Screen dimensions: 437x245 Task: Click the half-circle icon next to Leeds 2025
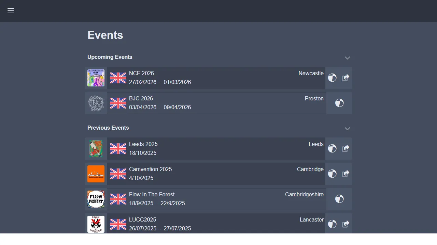(332, 148)
